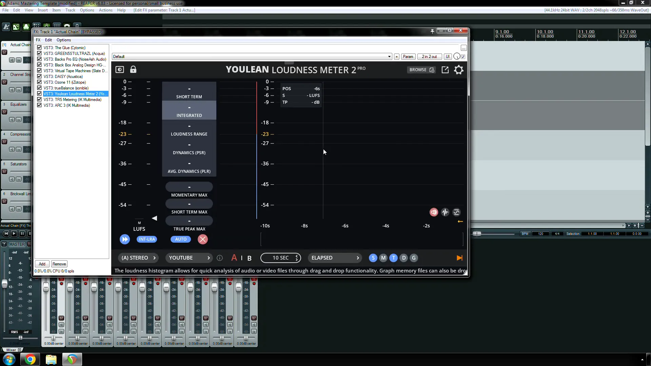
Task: Click the 2 in 2 out routing button
Action: point(429,57)
